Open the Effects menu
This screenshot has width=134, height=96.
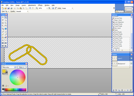pos(40,5)
